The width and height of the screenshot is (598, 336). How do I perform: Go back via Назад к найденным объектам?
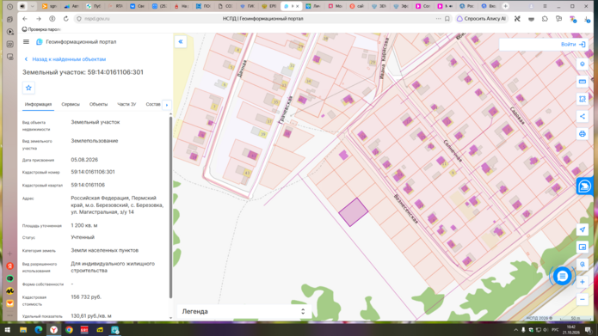pyautogui.click(x=65, y=59)
